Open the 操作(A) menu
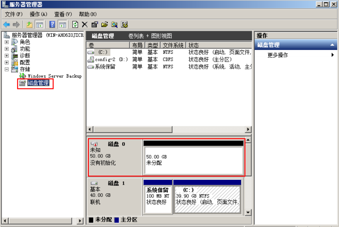 tap(38, 14)
